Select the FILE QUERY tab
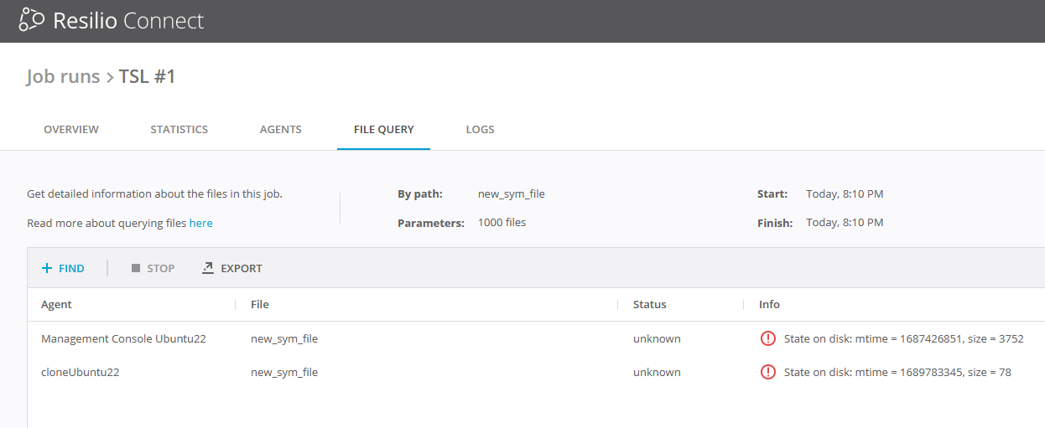Image resolution: width=1045 pixels, height=428 pixels. (383, 130)
